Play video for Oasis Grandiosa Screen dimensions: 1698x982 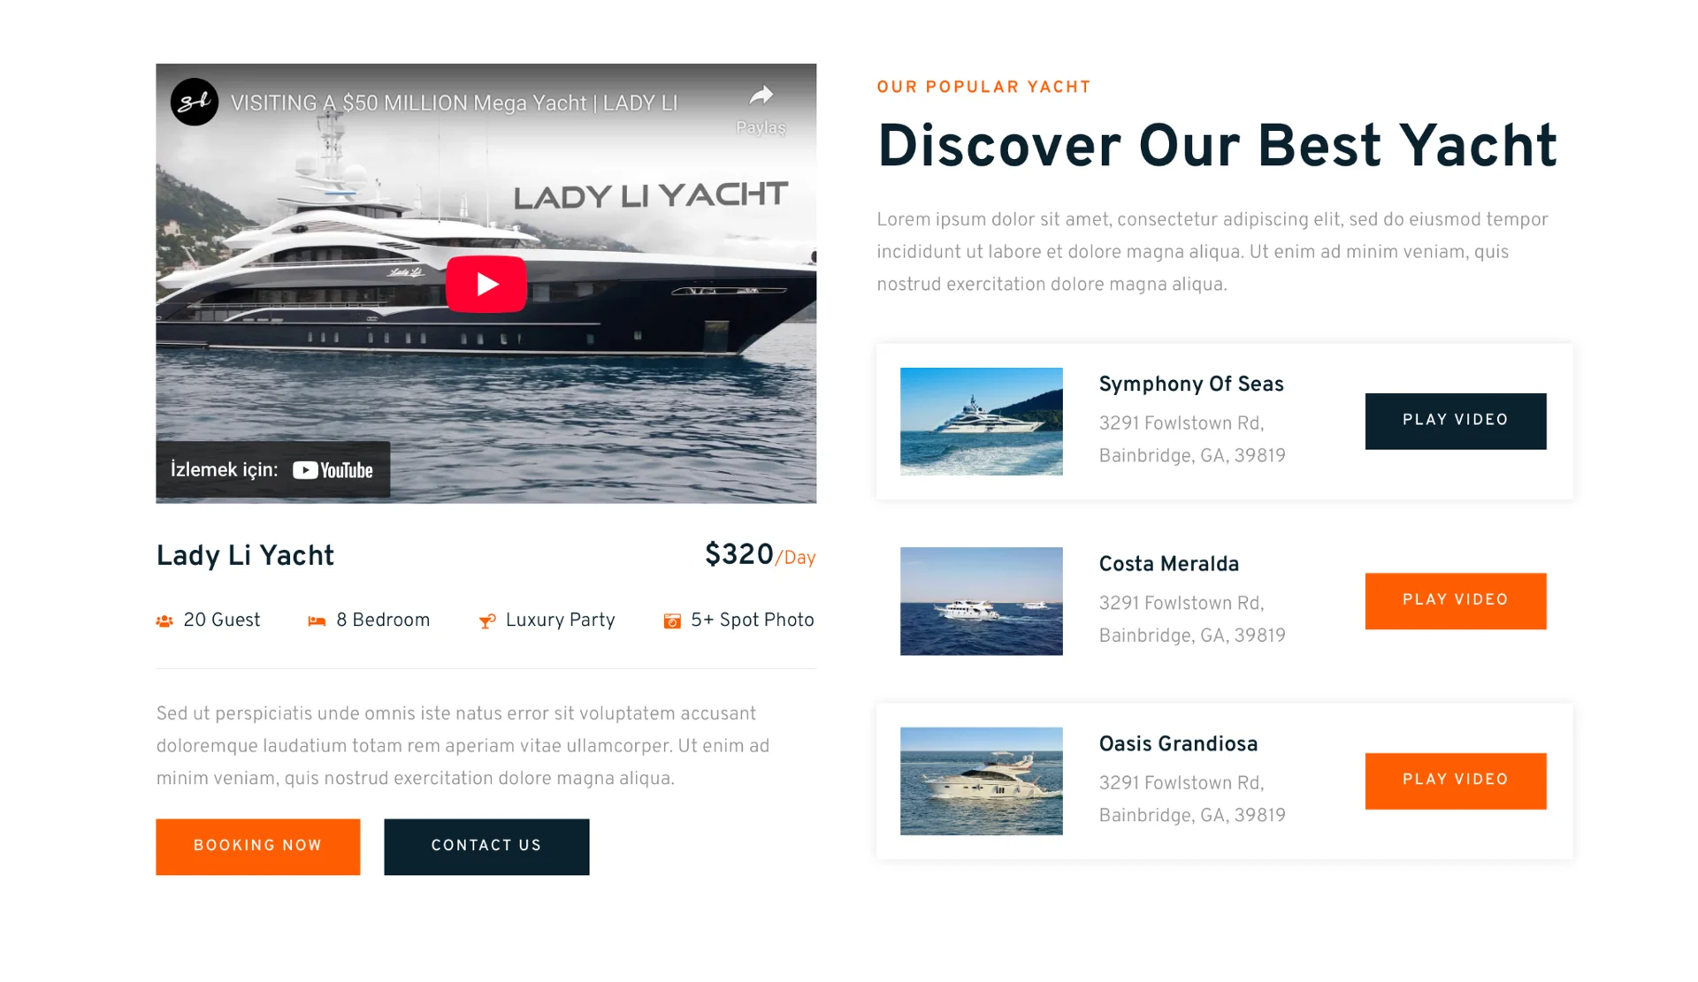(1456, 780)
